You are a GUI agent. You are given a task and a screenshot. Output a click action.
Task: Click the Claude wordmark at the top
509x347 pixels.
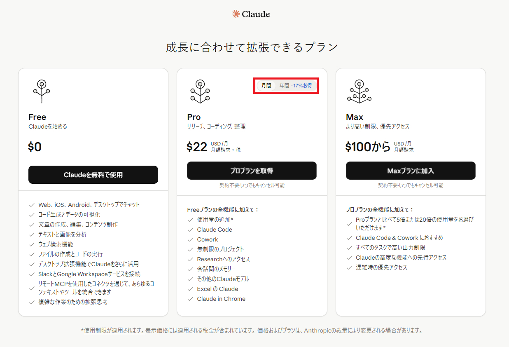coord(256,14)
